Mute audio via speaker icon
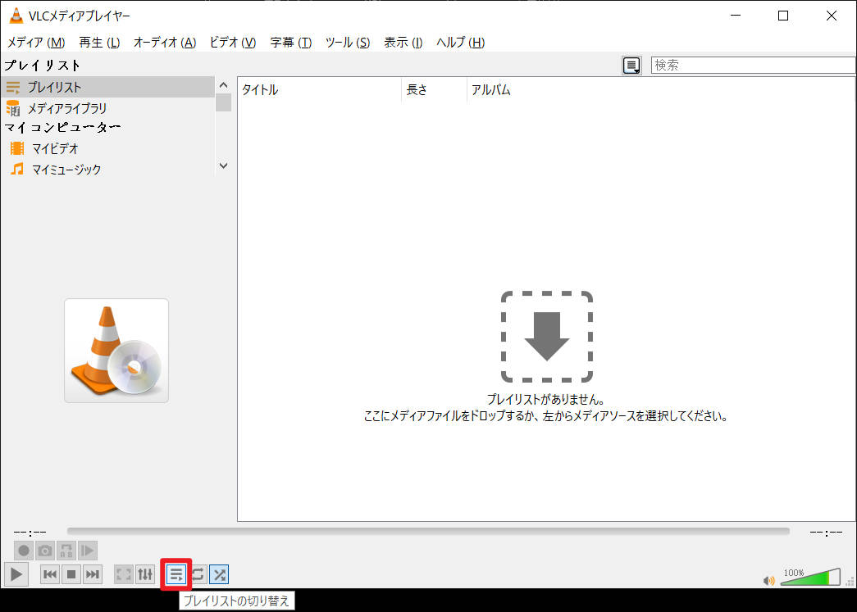Viewport: 857px width, 612px height. point(769,580)
